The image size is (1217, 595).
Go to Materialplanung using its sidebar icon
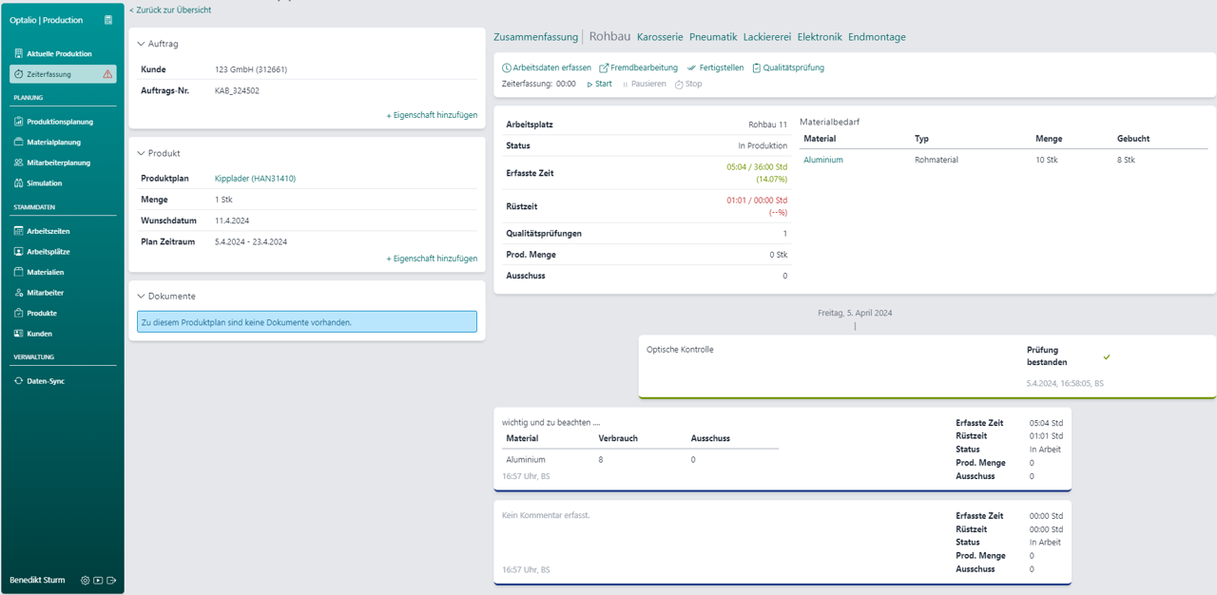point(19,143)
